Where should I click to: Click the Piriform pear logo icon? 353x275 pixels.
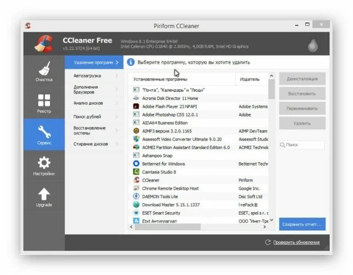[313, 45]
